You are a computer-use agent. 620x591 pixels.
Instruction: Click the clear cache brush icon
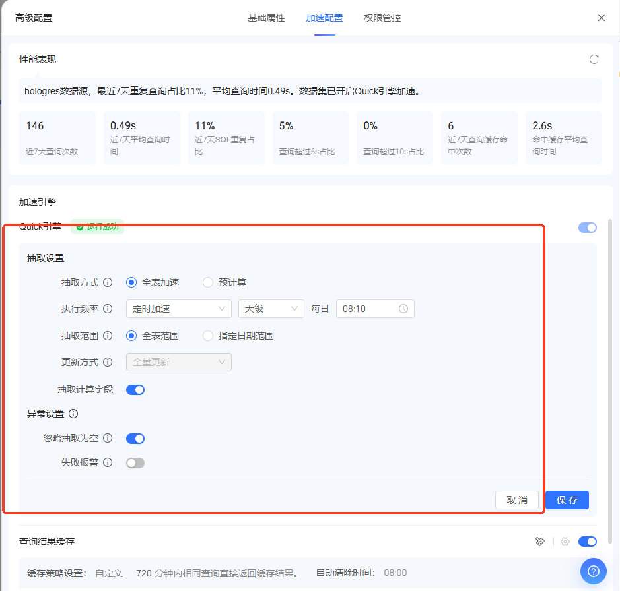[540, 542]
